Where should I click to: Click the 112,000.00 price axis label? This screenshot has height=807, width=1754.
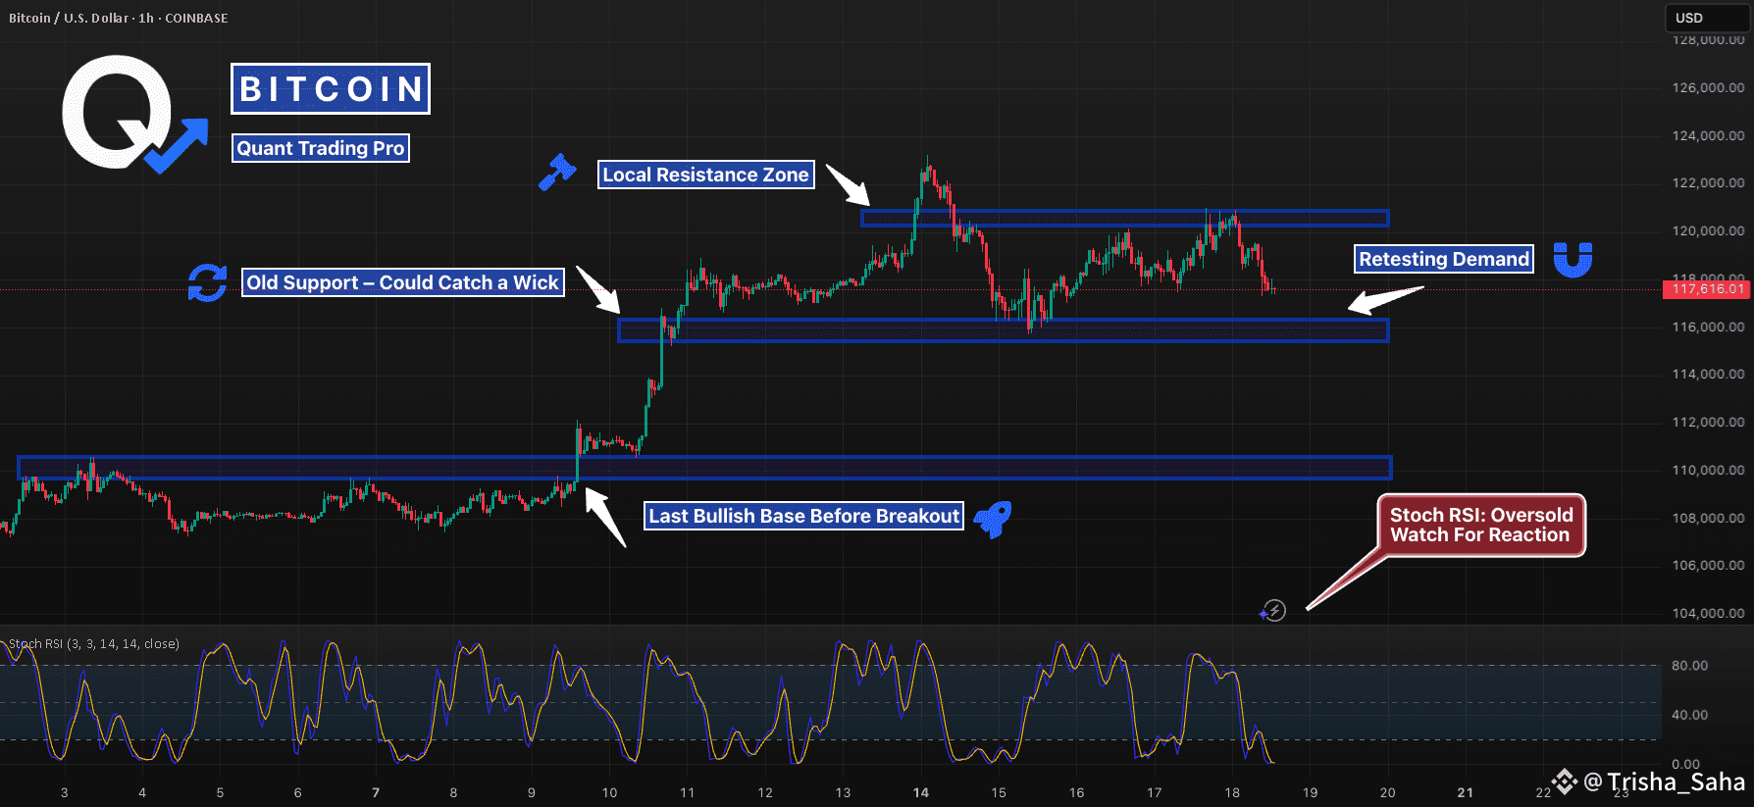(1708, 422)
